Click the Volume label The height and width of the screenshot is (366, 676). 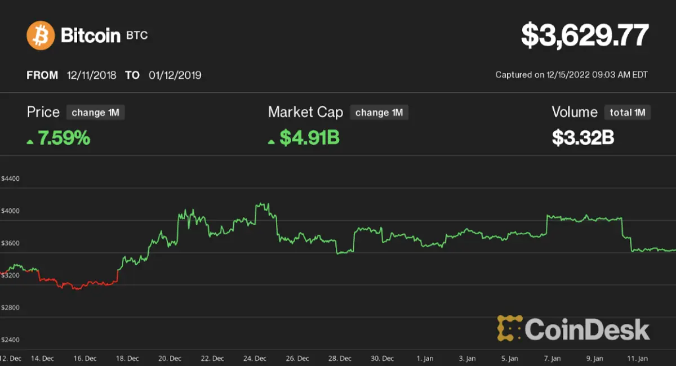coord(575,112)
